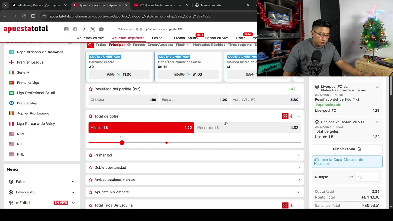Open the Poker menu item
The height and width of the screenshot is (221, 393).
(241, 38)
